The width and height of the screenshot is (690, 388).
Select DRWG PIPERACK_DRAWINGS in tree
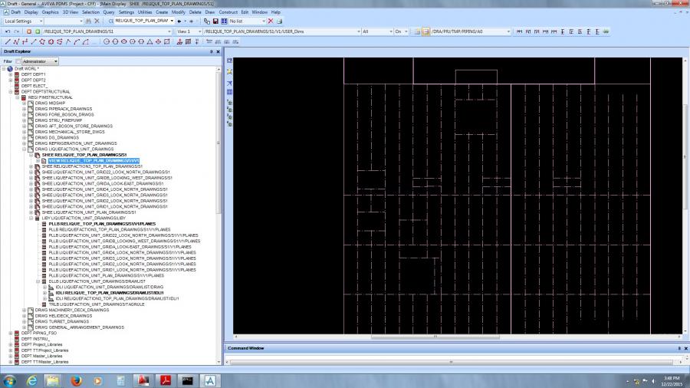64,109
